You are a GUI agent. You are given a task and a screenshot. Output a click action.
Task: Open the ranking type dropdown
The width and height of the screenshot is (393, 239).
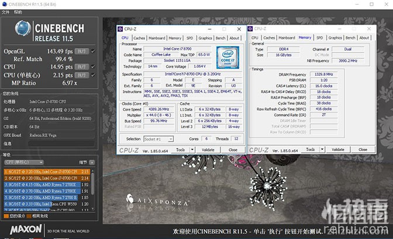[24, 162]
